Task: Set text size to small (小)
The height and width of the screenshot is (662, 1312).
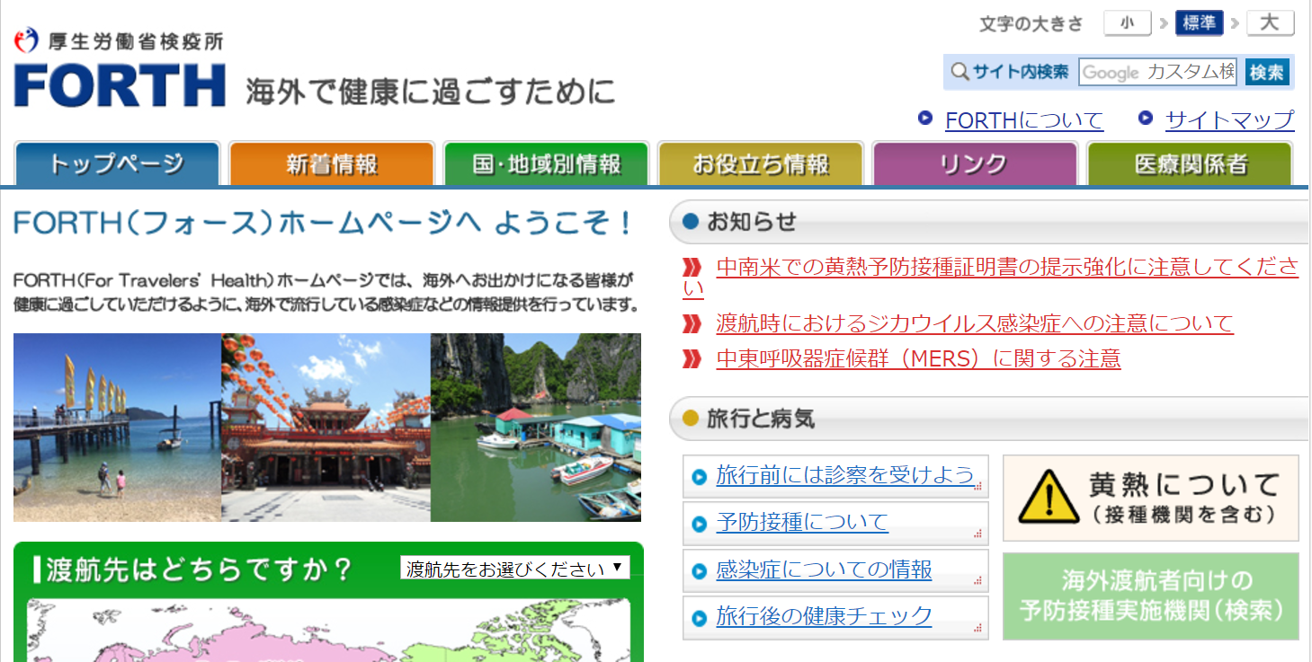Action: 1127,23
